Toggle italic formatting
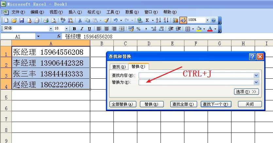This screenshot has width=273, height=143. click(x=82, y=29)
